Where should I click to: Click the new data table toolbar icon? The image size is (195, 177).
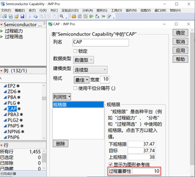4,16
